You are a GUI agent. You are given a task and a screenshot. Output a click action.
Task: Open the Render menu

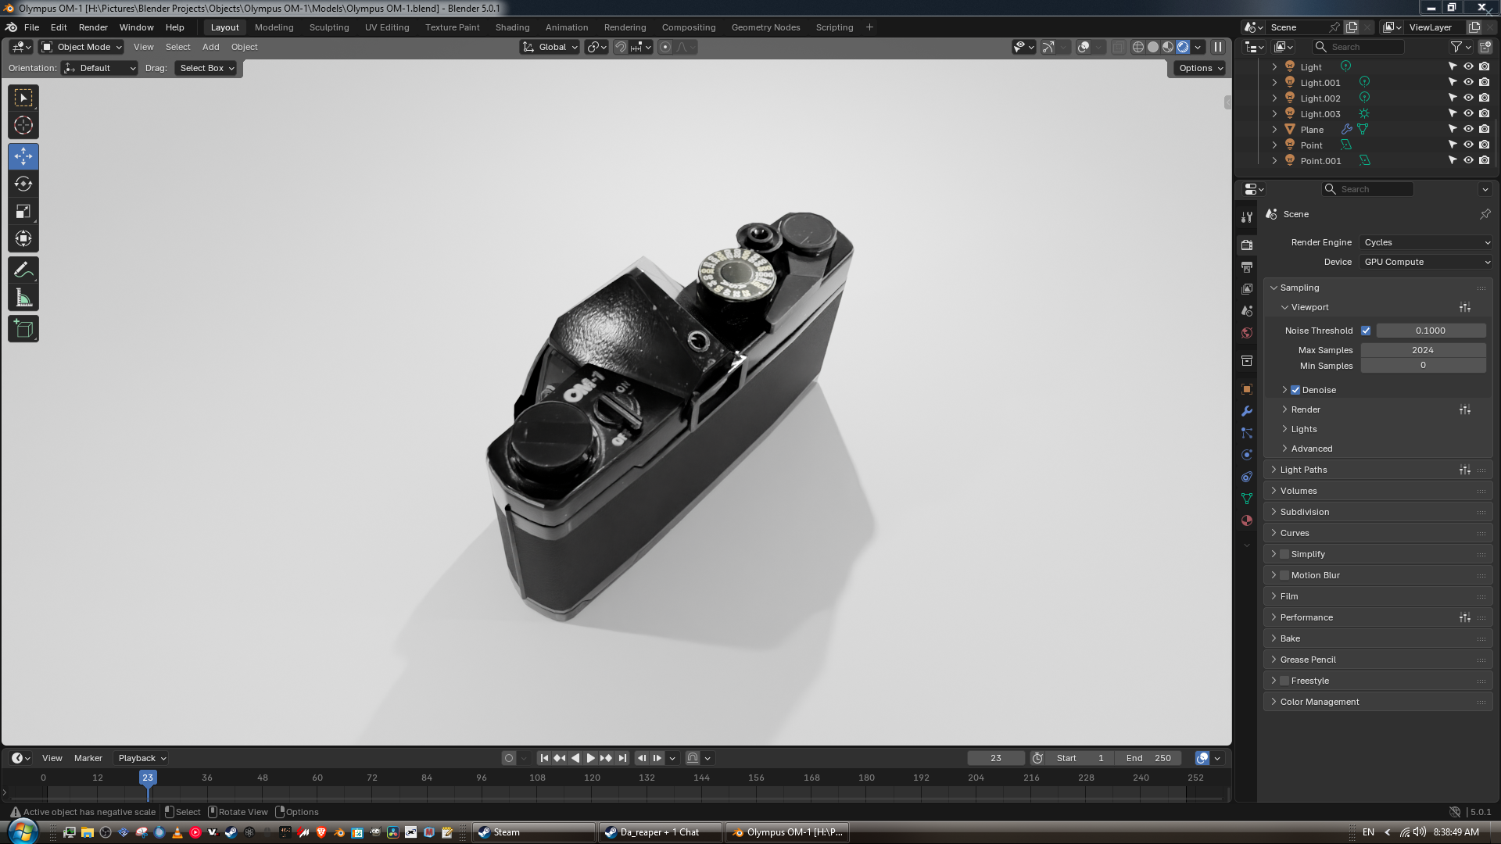[x=93, y=27]
